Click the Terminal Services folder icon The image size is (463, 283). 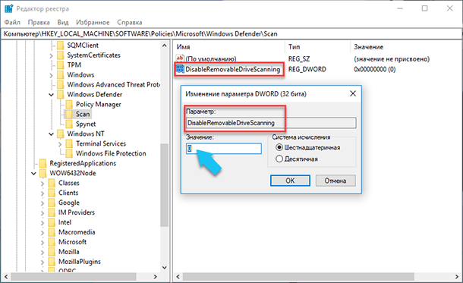(69, 143)
